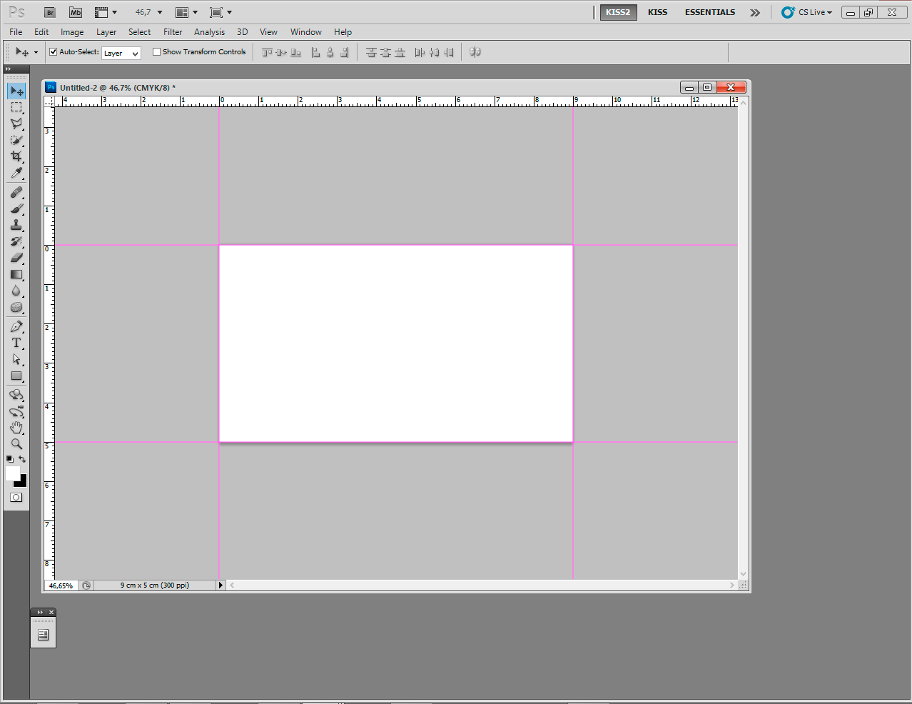
Task: Select the Type tool
Action: [16, 343]
